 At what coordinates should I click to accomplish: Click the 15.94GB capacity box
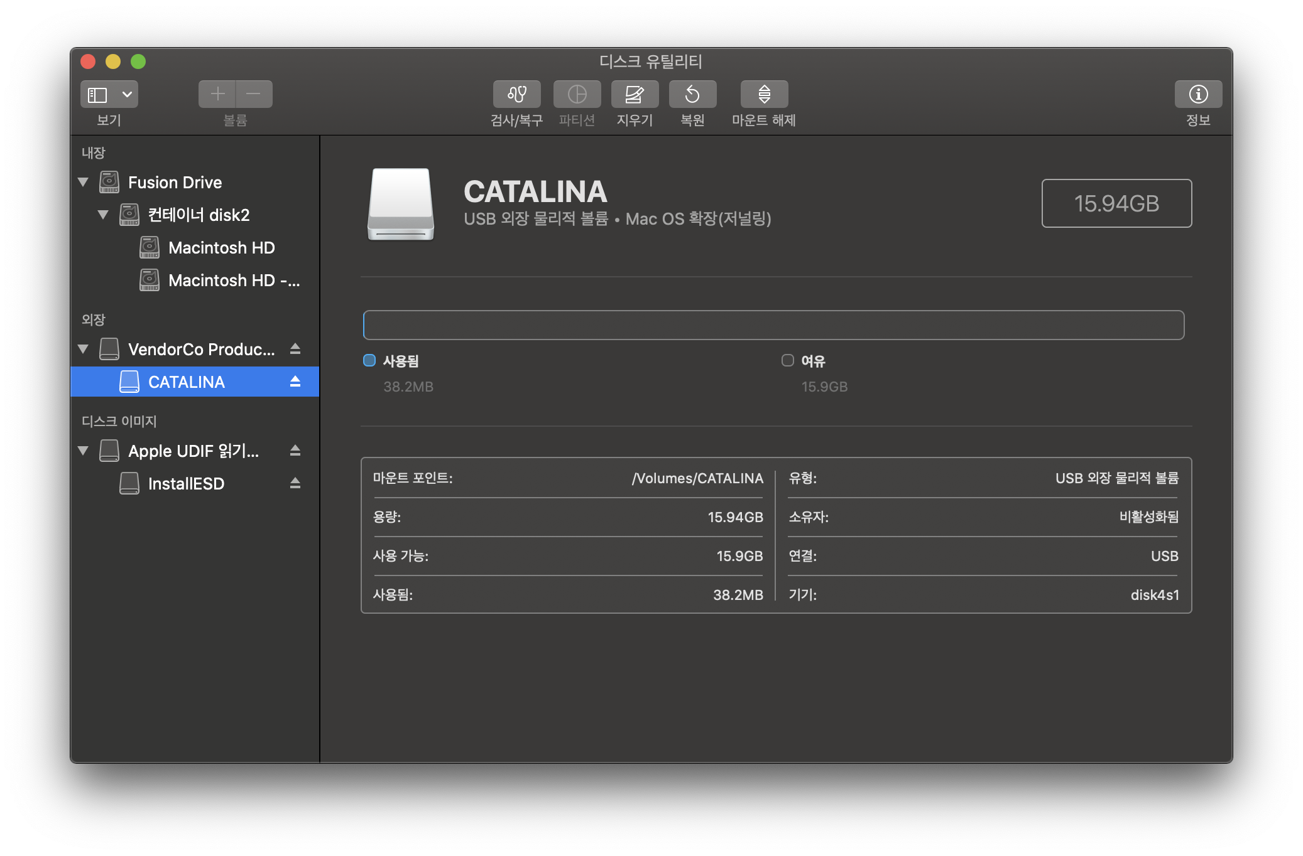(1116, 203)
